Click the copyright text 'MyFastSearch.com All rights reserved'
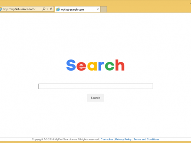 tap(76, 140)
